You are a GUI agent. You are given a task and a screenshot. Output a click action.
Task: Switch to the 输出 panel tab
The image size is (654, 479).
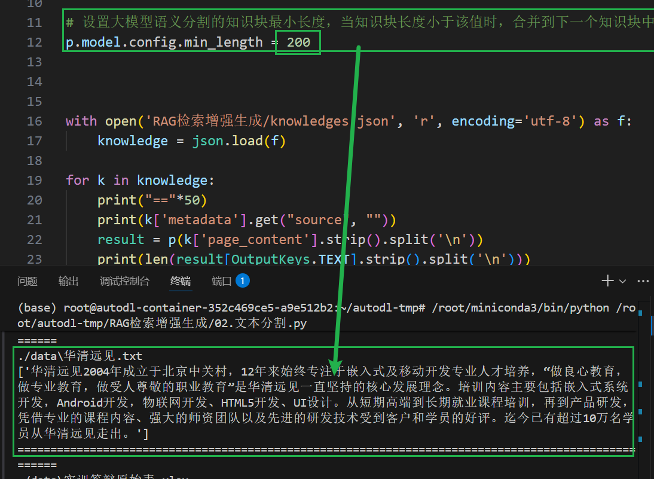tap(68, 281)
